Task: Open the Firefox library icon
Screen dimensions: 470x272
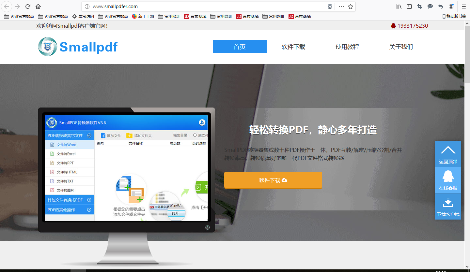Action: coord(399,7)
